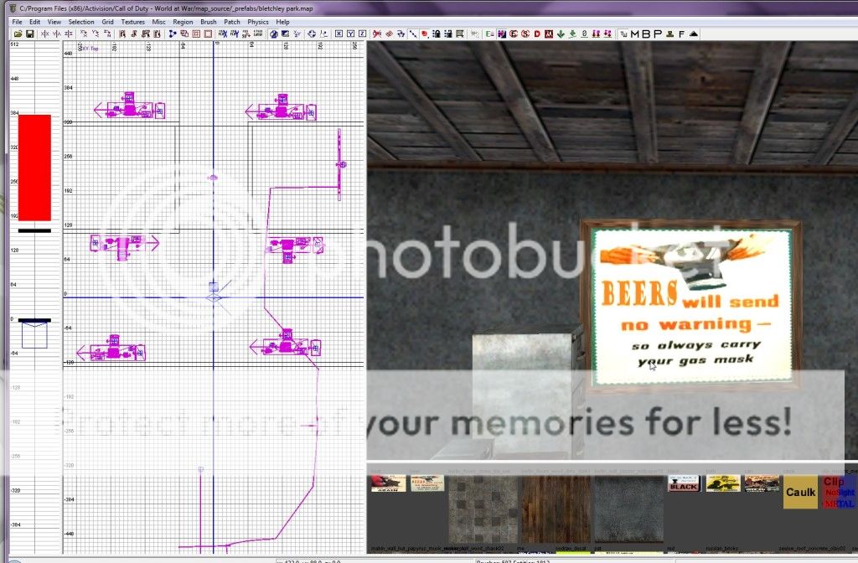Open the Physics menu
The height and width of the screenshot is (563, 858).
coord(258,21)
